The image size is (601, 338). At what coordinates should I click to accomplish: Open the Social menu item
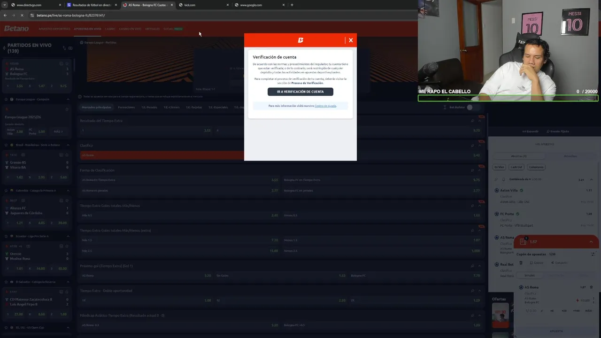(x=168, y=29)
